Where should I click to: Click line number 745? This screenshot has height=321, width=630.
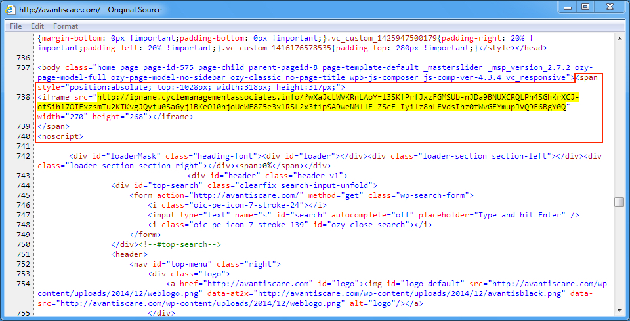[22, 195]
